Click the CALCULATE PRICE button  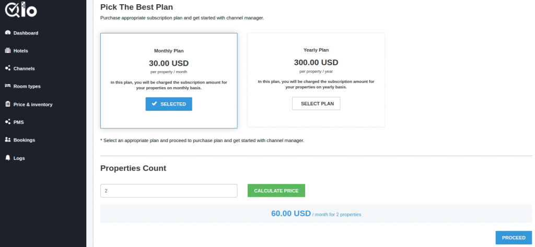276,191
